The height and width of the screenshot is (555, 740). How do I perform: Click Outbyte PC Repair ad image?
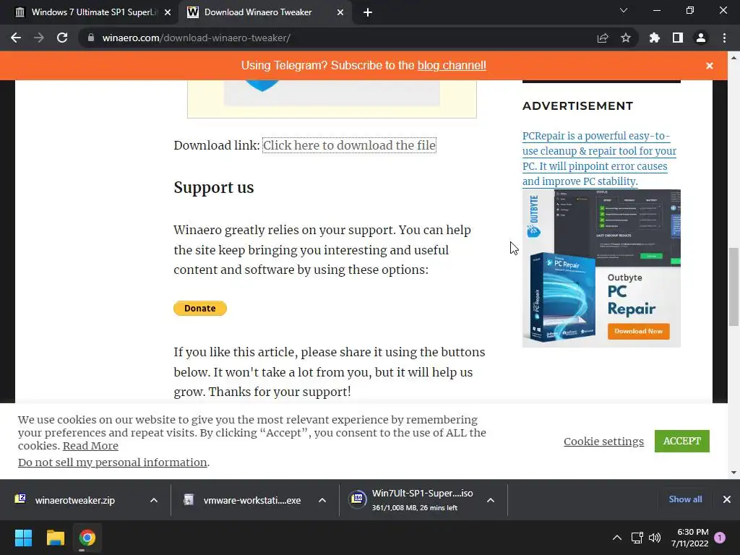point(601,268)
